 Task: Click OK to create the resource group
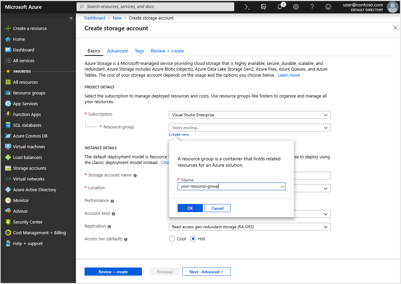click(190, 208)
